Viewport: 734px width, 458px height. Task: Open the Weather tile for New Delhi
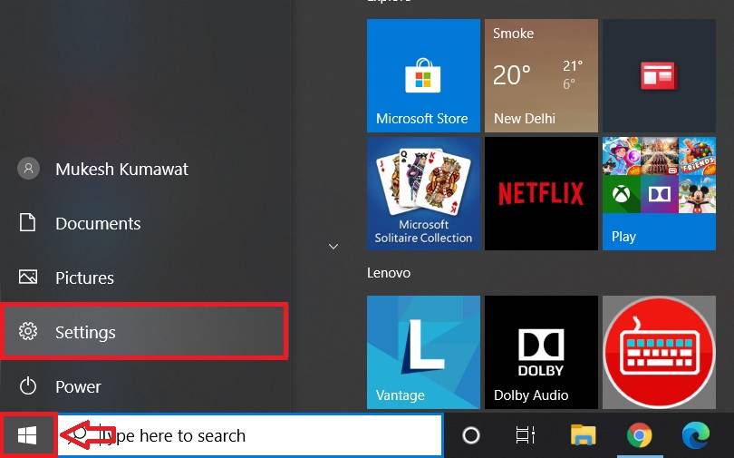[x=541, y=75]
